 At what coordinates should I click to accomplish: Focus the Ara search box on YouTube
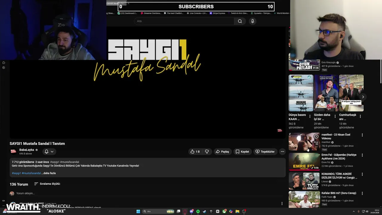(184, 21)
